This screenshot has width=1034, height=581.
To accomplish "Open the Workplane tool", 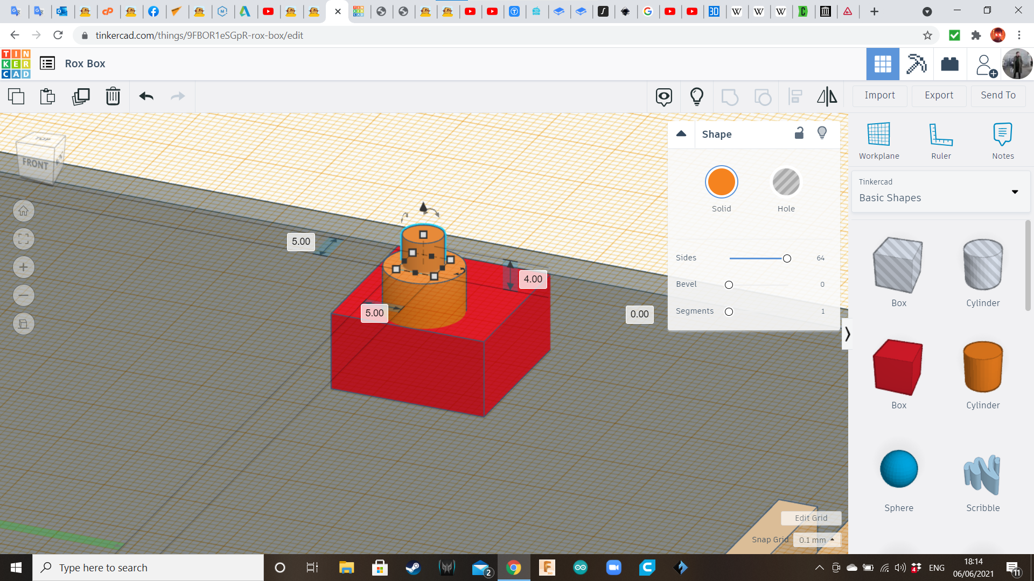I will point(878,140).
